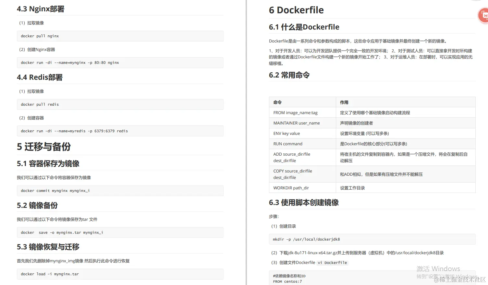Select the "docker pull redis" code block
This screenshot has height=285, width=488.
pos(120,104)
